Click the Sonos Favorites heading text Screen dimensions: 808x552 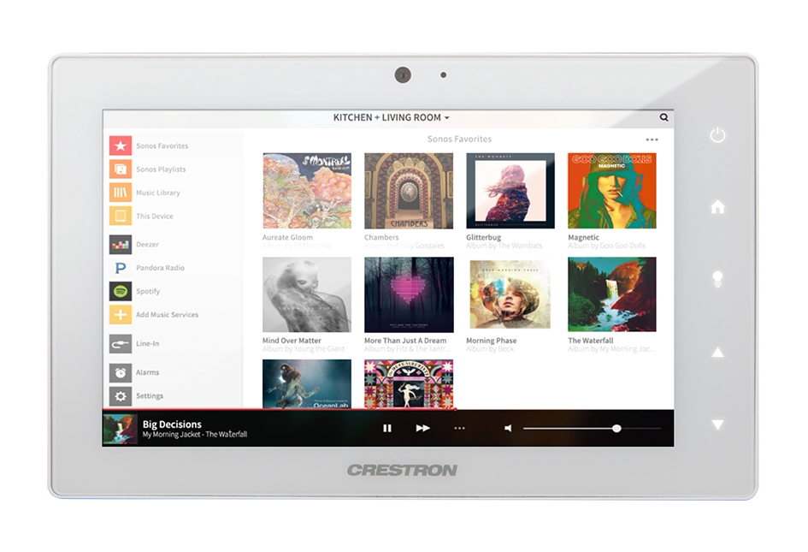[x=459, y=139]
